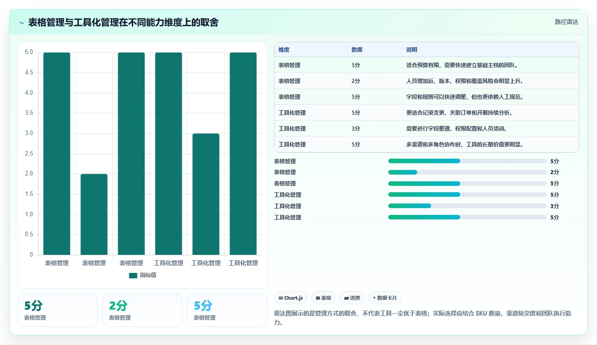This screenshot has height=345, width=597.
Task: Click the footnote starting with 雷达图展示的是管理方式的取舍
Action: (423, 318)
